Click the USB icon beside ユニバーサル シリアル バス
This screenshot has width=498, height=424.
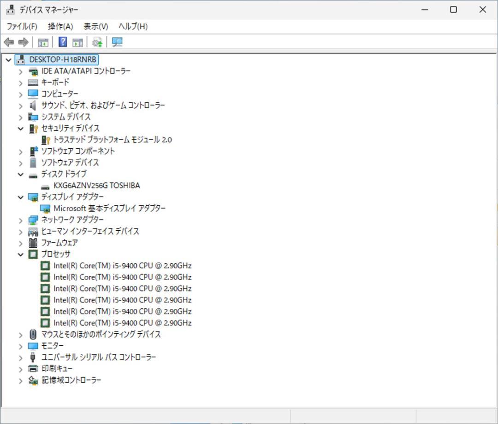click(32, 357)
